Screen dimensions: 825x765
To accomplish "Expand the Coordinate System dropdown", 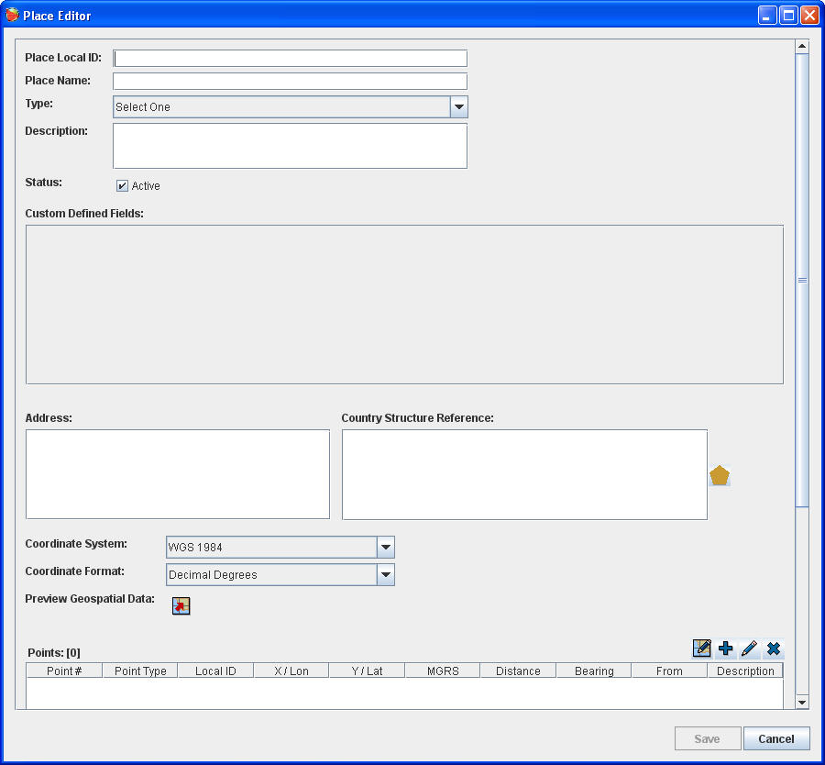I will (386, 548).
